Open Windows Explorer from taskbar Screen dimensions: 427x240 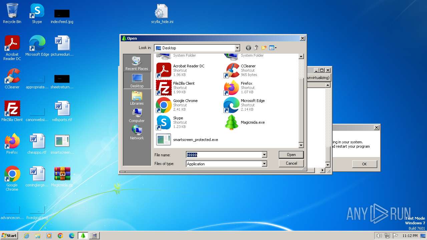coord(38,236)
